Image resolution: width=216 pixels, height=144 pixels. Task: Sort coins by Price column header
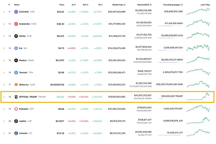tap(62, 5)
